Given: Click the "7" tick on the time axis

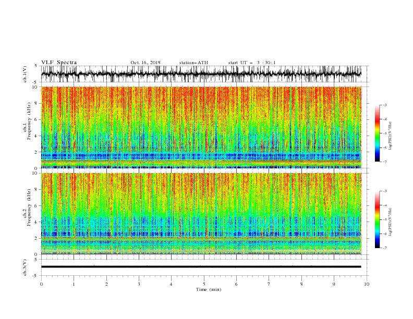Looking at the screenshot, I should [x=269, y=284].
